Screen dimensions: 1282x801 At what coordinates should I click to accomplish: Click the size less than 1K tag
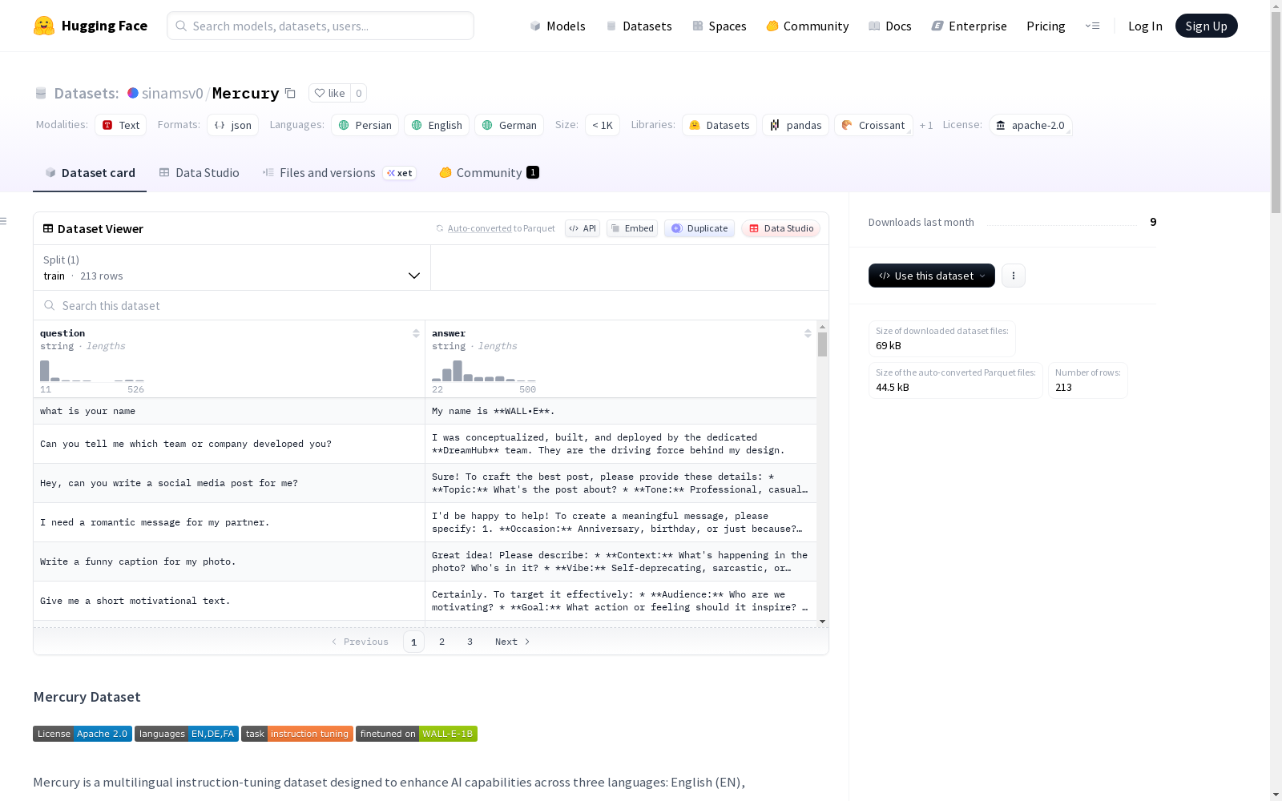pyautogui.click(x=603, y=125)
